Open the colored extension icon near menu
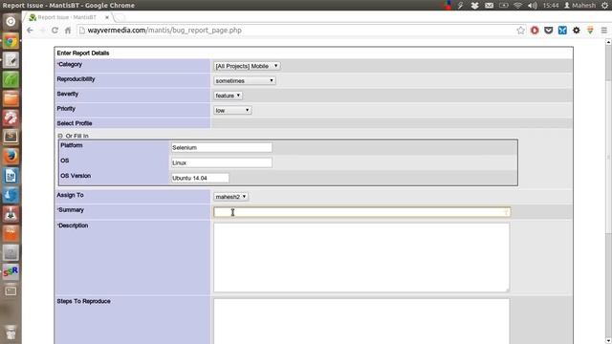This screenshot has width=612, height=344. click(x=590, y=30)
